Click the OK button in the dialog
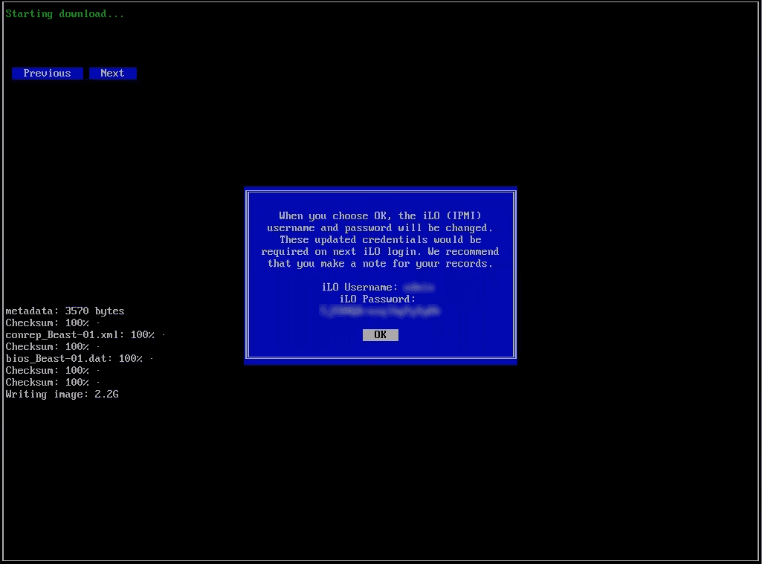762x564 pixels. click(x=380, y=335)
